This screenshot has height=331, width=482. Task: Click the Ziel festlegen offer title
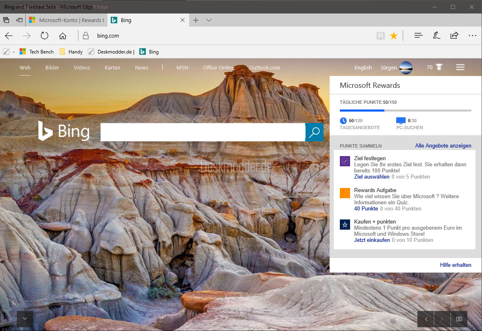coord(370,159)
